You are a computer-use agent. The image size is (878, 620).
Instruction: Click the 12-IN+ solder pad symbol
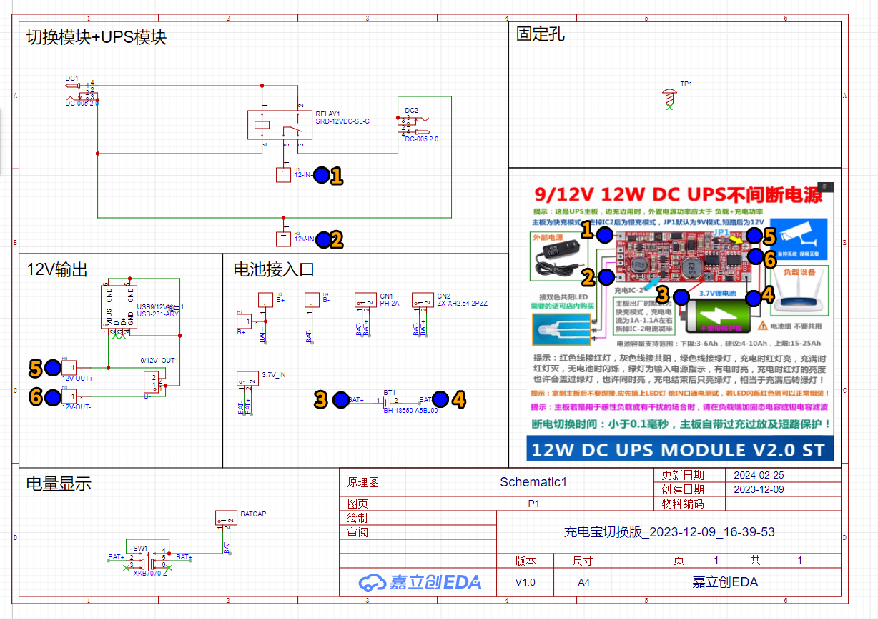point(284,174)
